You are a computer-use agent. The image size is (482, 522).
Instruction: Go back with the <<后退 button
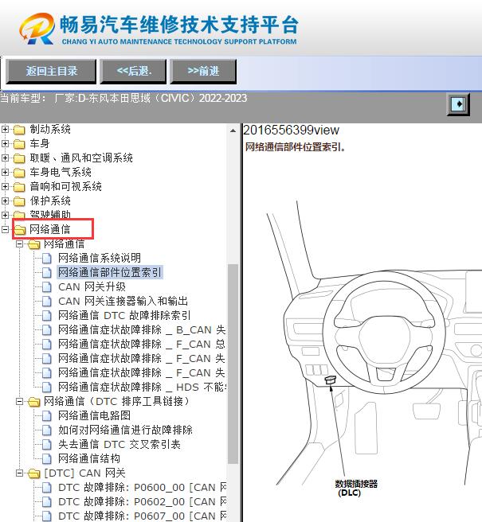[133, 72]
